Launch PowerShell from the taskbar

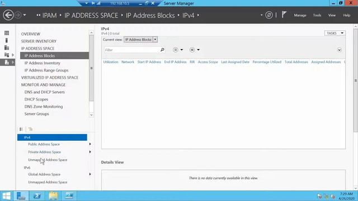pos(37,196)
